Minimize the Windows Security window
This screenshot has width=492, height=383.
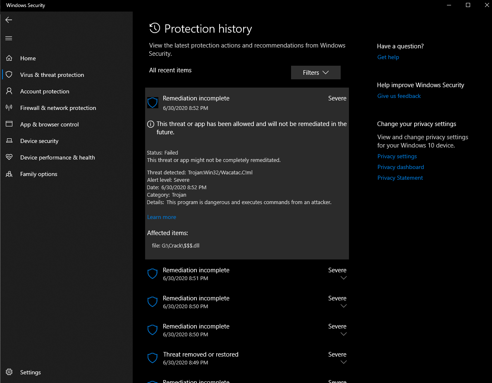449,5
